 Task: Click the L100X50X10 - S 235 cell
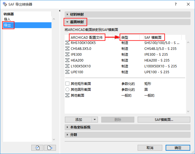(161, 66)
